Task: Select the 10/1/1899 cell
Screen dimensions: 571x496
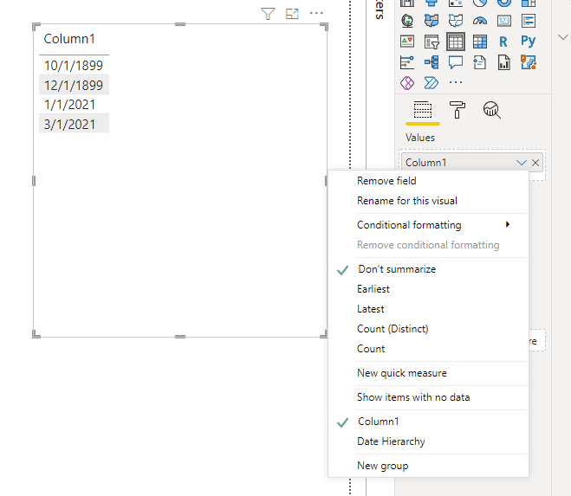Action: [74, 66]
